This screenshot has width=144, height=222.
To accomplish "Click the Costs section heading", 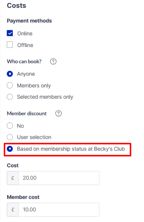I will (16, 6).
